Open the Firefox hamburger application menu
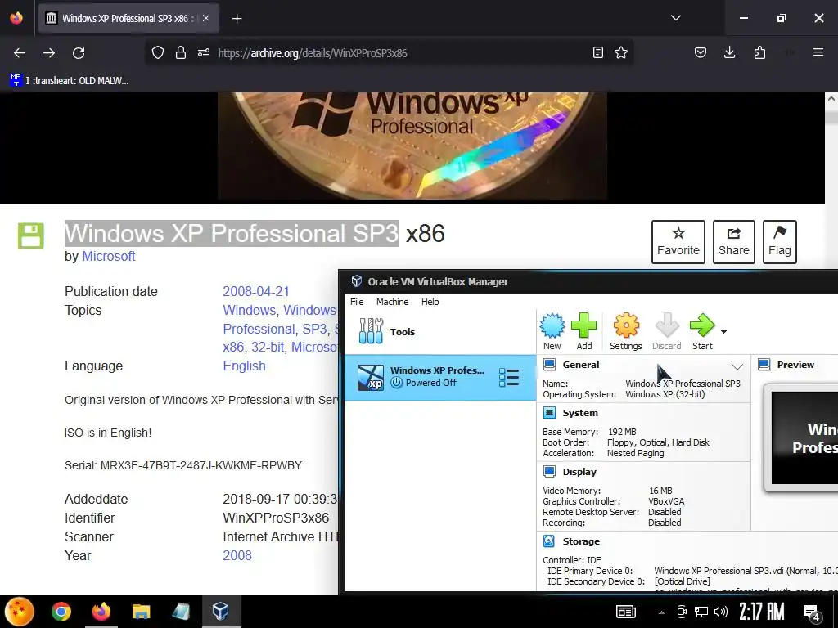 818,52
